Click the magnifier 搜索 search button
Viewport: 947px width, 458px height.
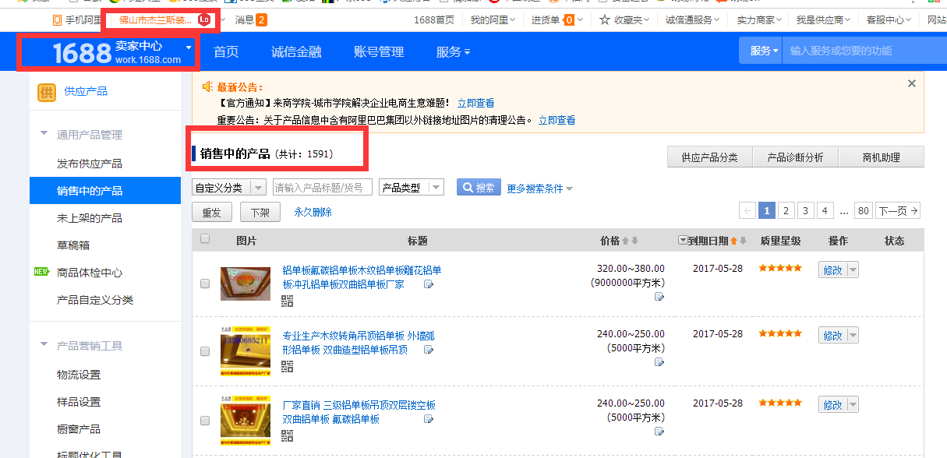479,188
